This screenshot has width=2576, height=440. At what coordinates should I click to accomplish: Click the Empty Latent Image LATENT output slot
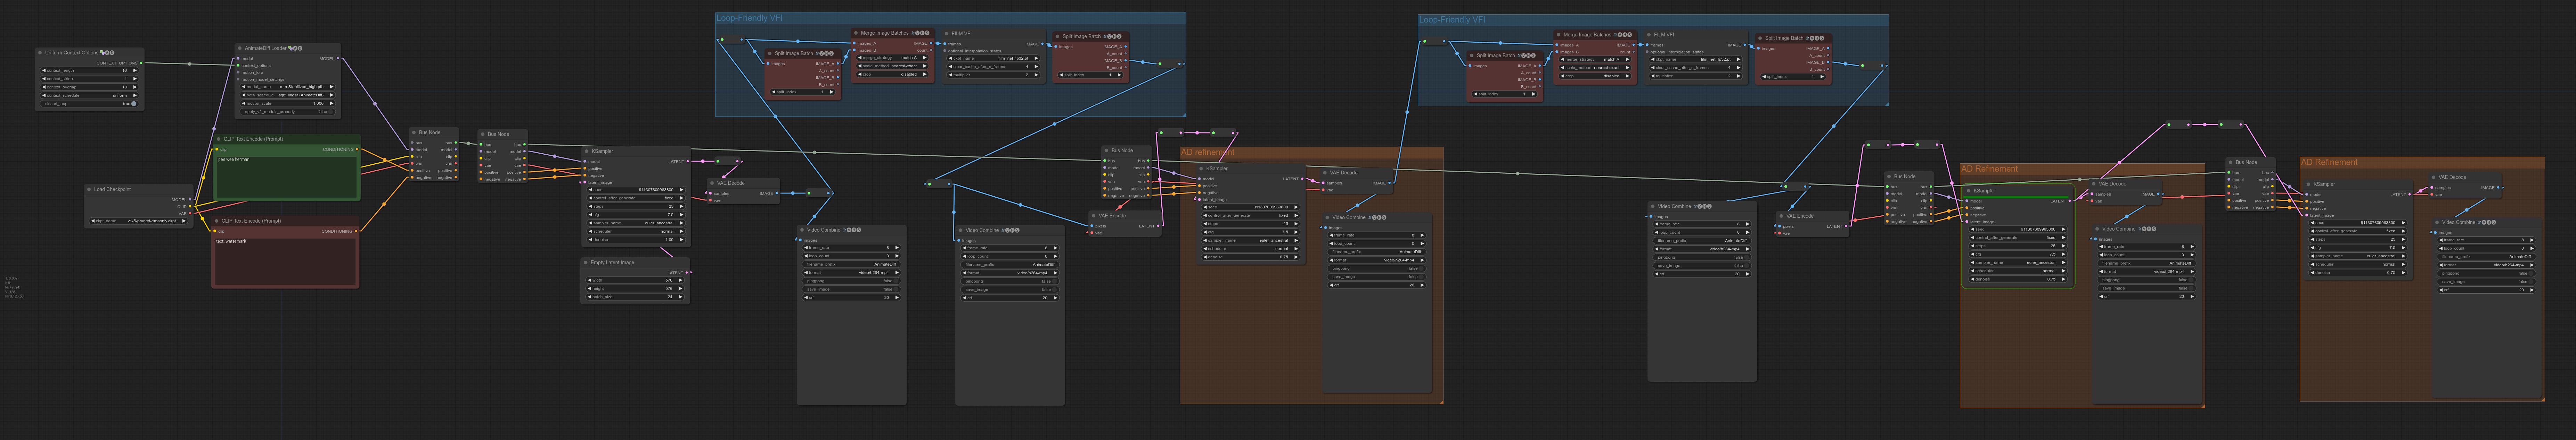[687, 273]
